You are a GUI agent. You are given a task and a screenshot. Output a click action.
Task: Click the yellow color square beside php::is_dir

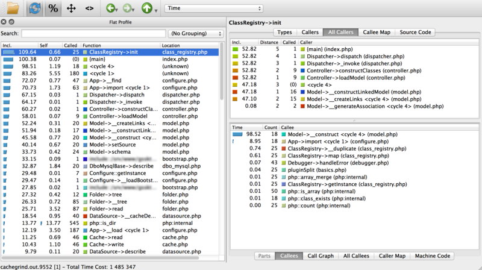tap(86, 223)
